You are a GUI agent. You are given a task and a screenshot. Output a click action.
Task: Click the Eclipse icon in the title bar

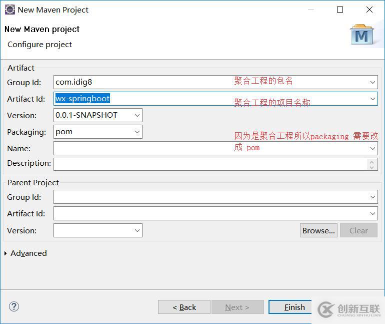pyautogui.click(x=10, y=10)
